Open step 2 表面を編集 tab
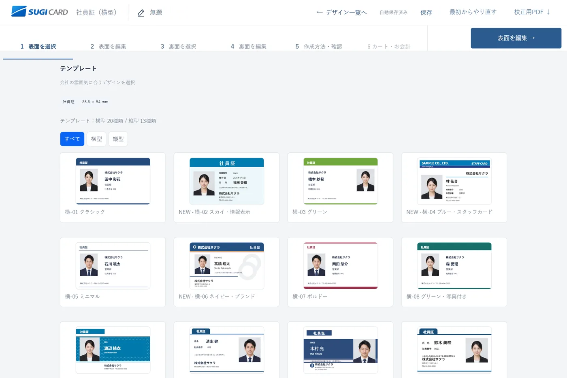This screenshot has width=567, height=378. click(108, 47)
